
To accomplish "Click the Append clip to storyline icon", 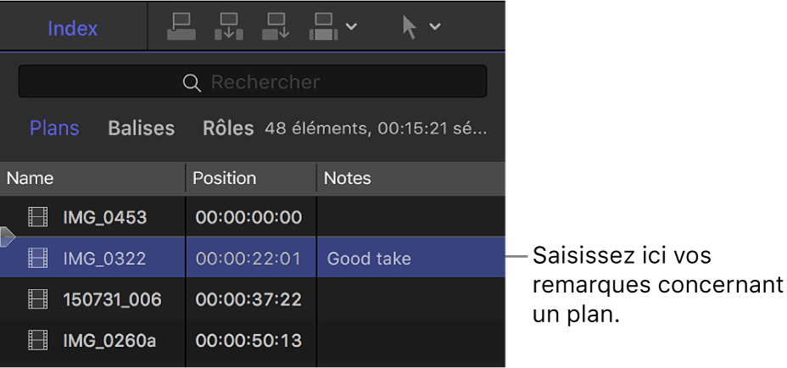I will [x=277, y=27].
